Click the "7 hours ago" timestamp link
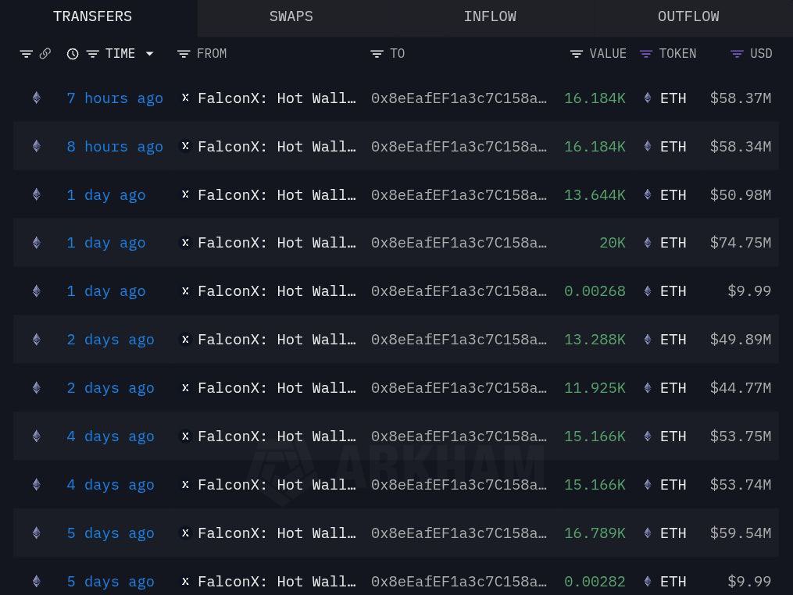 pos(115,98)
